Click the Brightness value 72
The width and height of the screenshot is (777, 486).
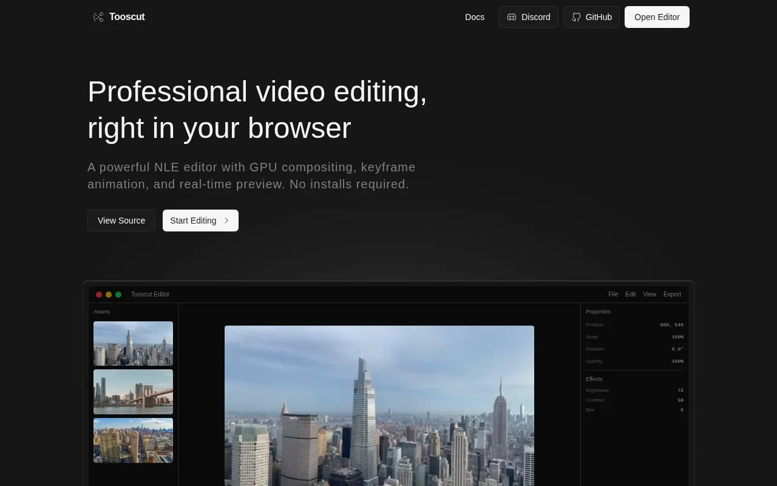[x=680, y=391]
